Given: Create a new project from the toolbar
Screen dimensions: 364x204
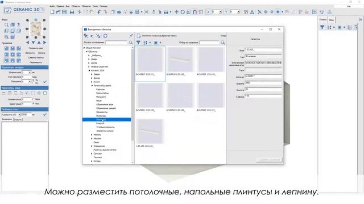Looking at the screenshot, I should point(52,12).
